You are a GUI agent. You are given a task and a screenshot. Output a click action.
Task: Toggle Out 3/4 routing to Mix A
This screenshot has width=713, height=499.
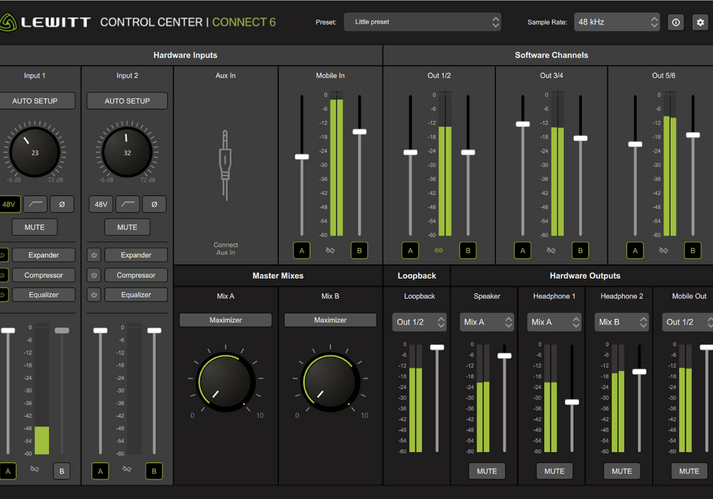(x=523, y=251)
